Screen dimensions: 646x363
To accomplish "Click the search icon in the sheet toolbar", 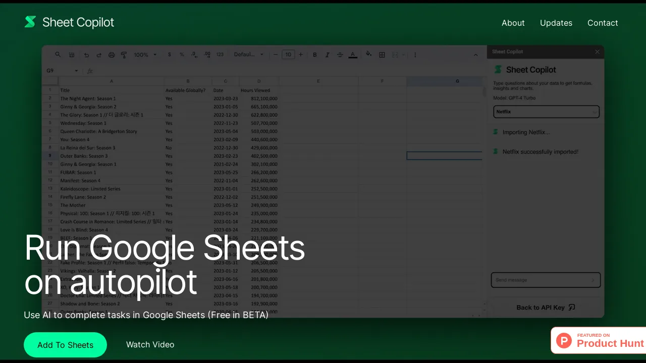I will coord(58,54).
